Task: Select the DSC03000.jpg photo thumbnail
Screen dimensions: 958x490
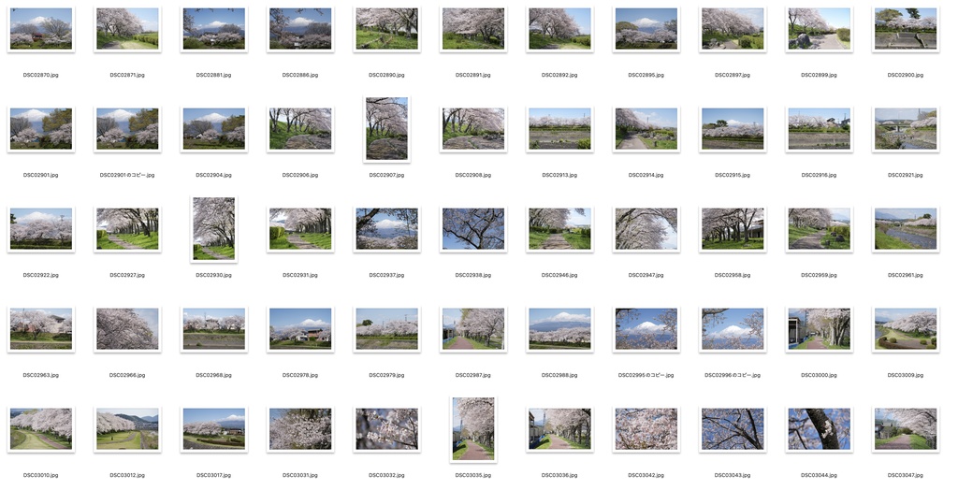Action: (819, 329)
